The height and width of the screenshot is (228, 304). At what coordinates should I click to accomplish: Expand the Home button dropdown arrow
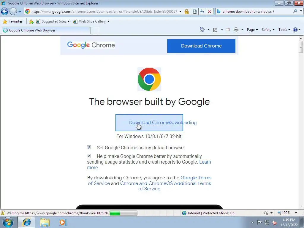(208, 30)
